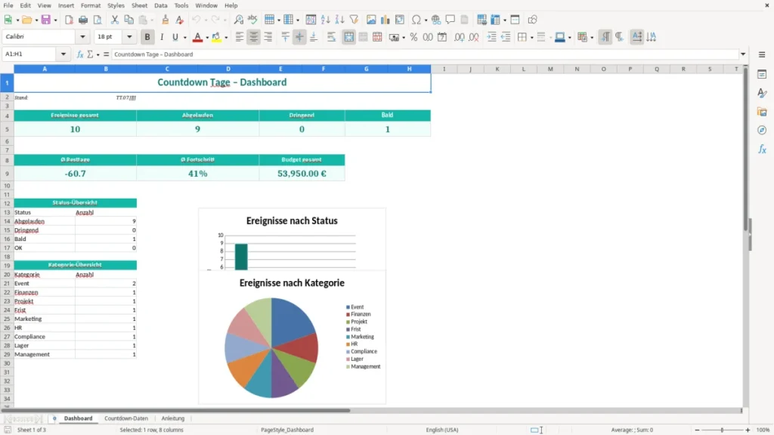Select row 9 header
The height and width of the screenshot is (435, 774).
click(x=7, y=174)
